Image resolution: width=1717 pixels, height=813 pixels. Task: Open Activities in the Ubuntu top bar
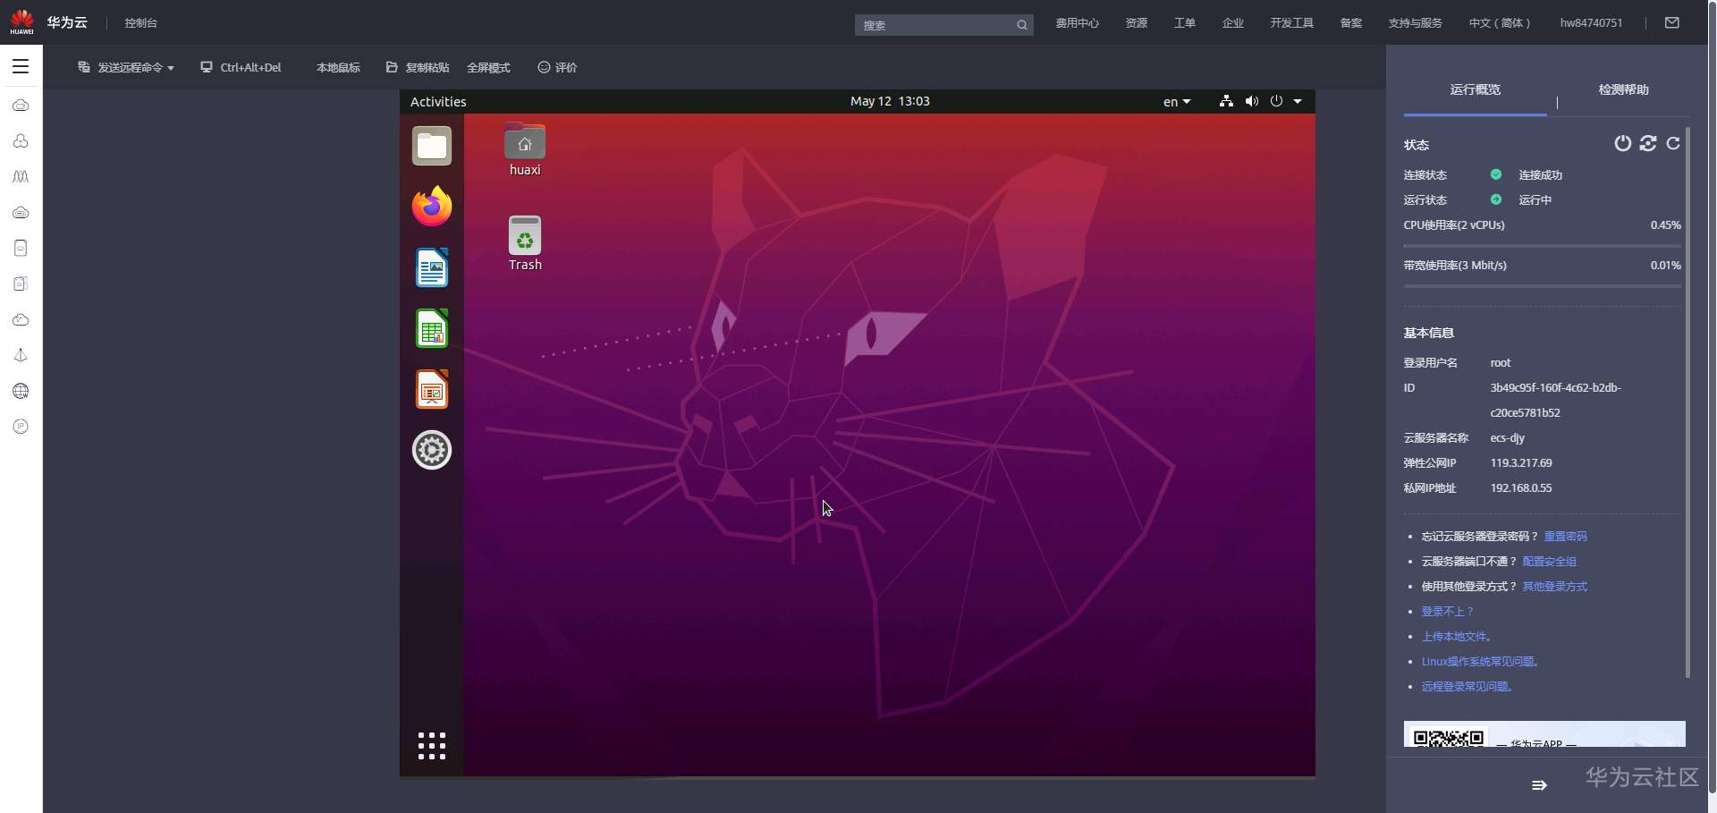coord(438,101)
